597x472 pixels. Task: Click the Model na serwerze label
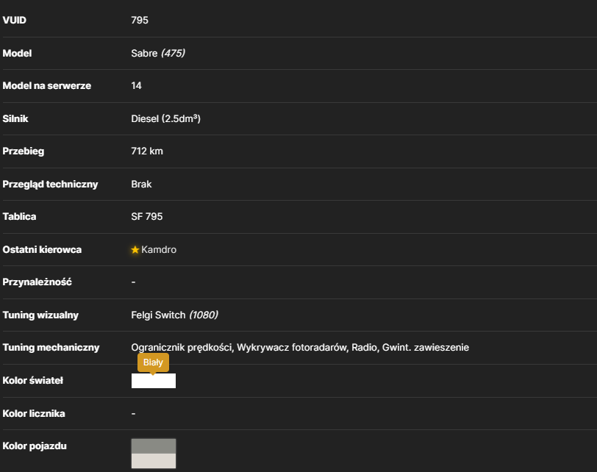pos(47,85)
